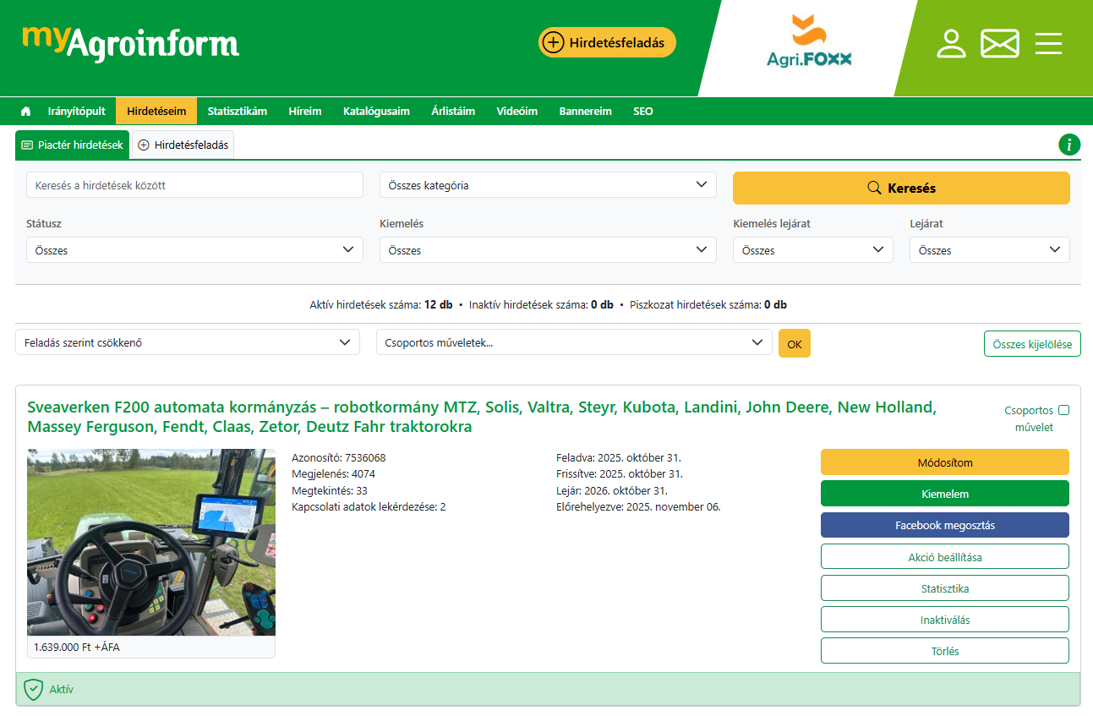
Task: Open the Feladás szerint csökkenő sort dropdown
Action: [x=188, y=342]
